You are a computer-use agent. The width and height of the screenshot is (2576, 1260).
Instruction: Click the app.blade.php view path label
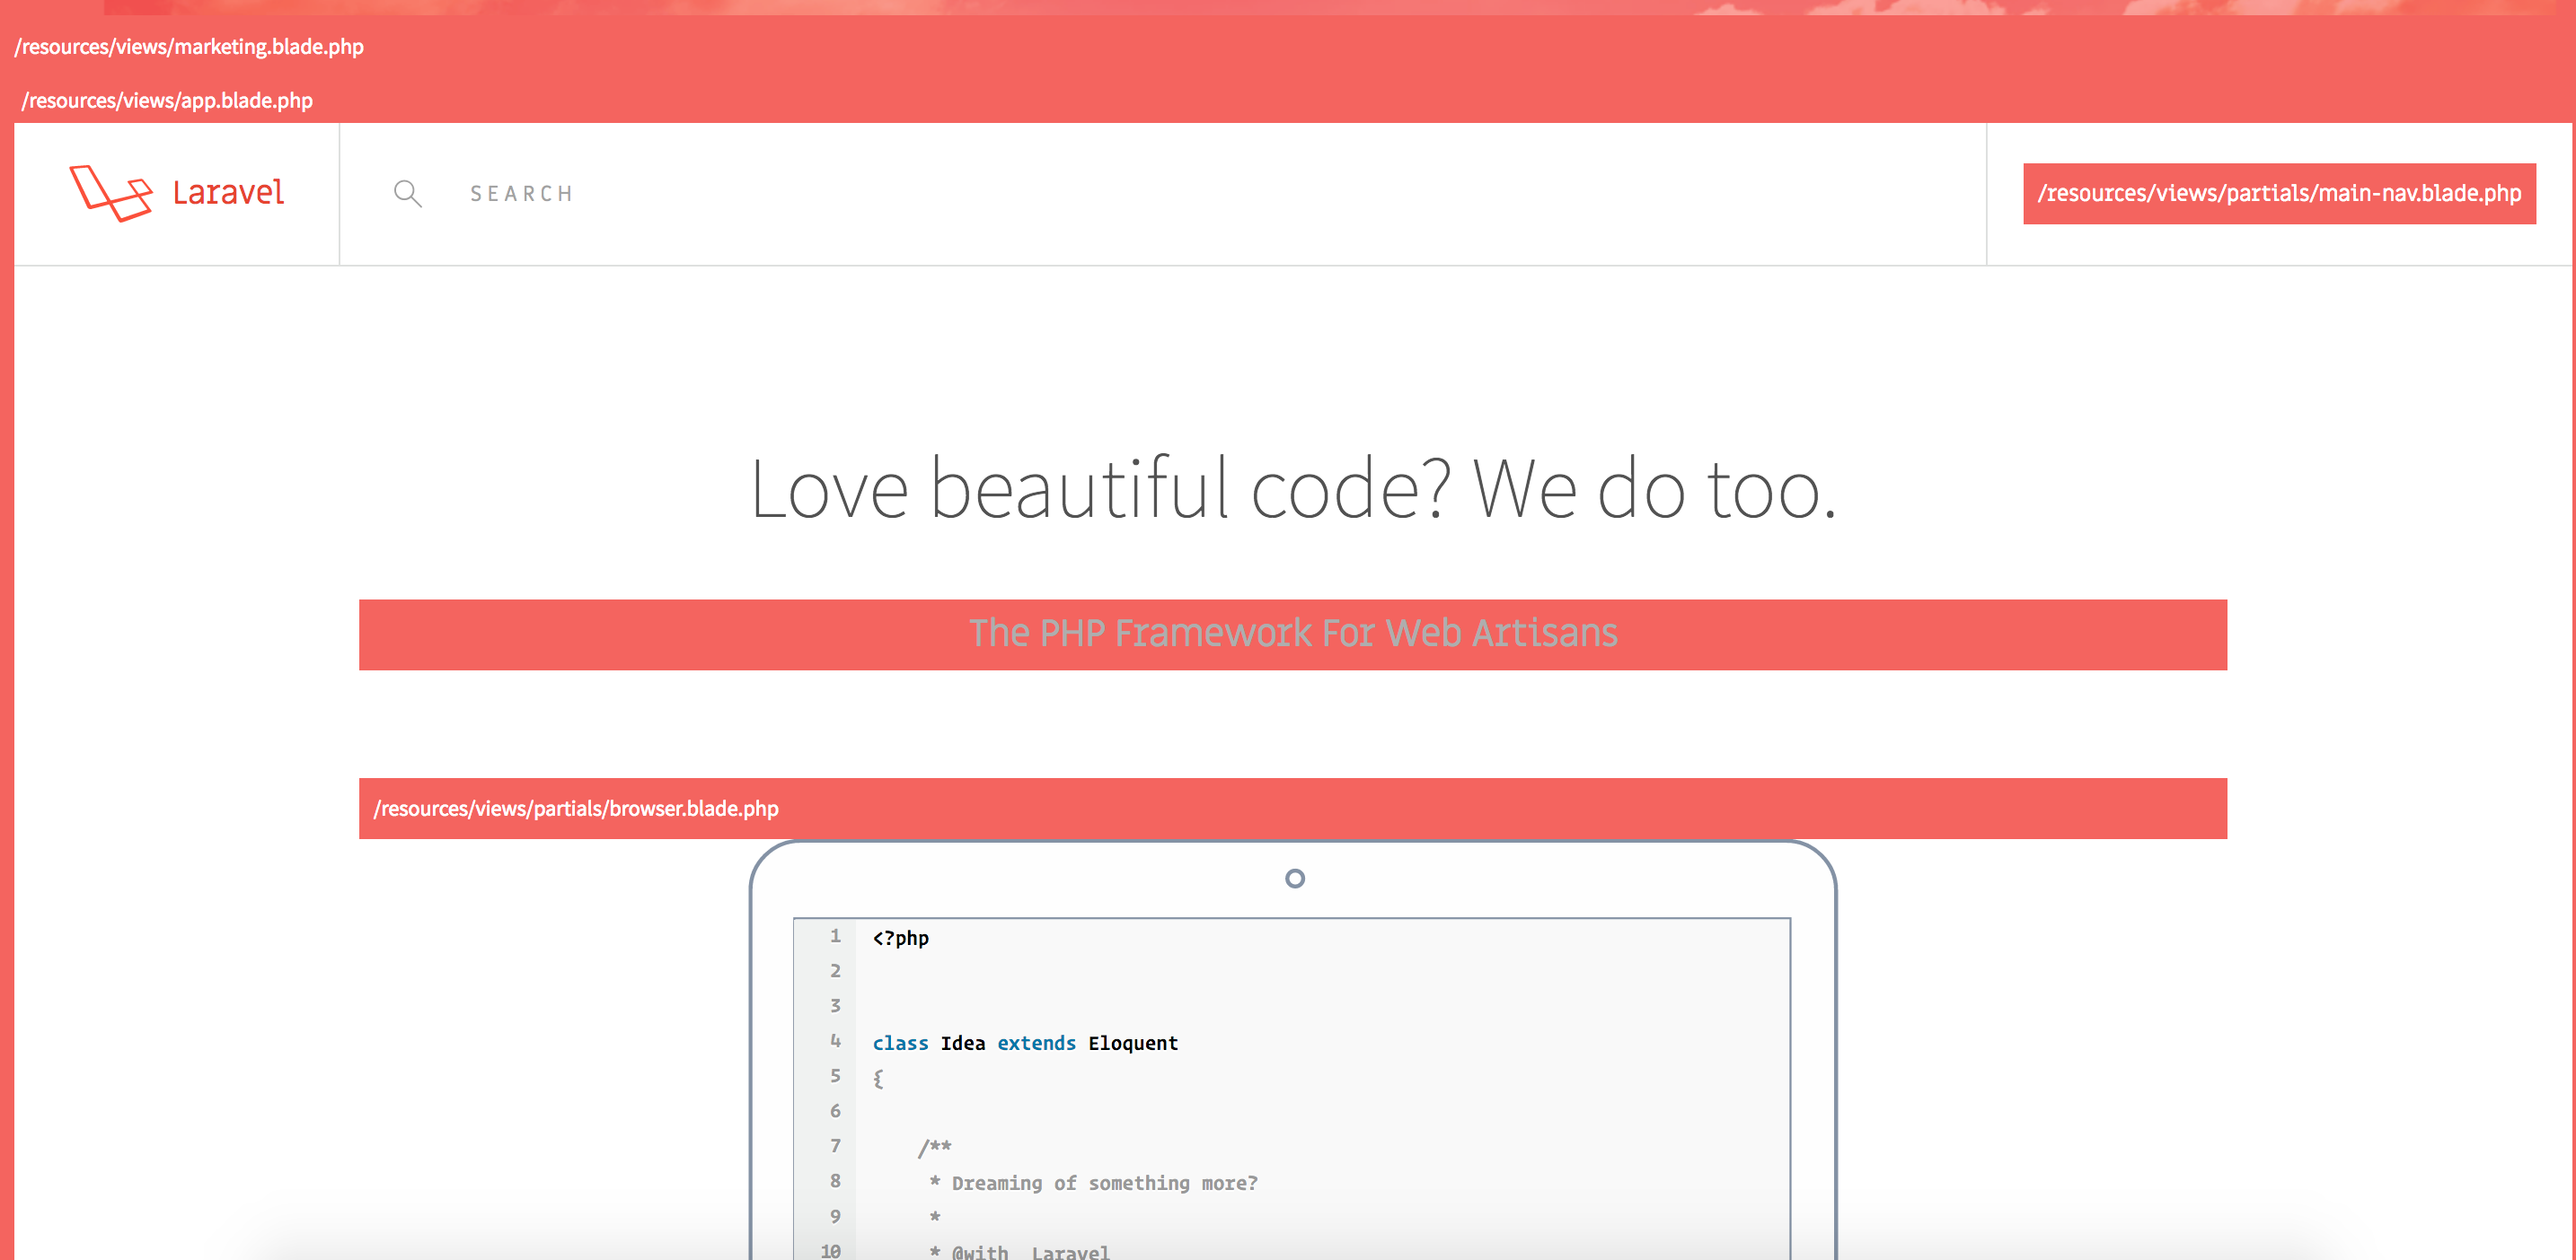[x=167, y=101]
